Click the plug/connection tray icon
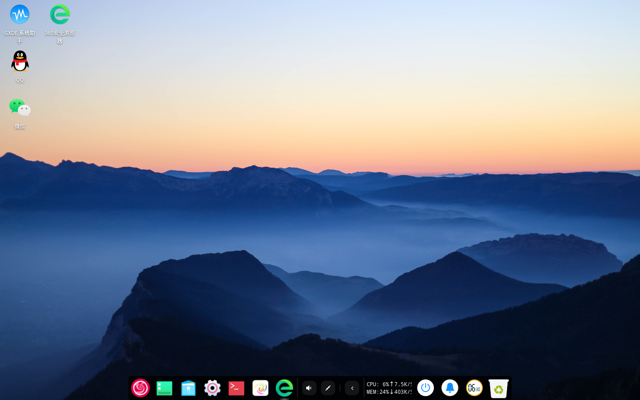The width and height of the screenshot is (640, 400). click(x=328, y=388)
